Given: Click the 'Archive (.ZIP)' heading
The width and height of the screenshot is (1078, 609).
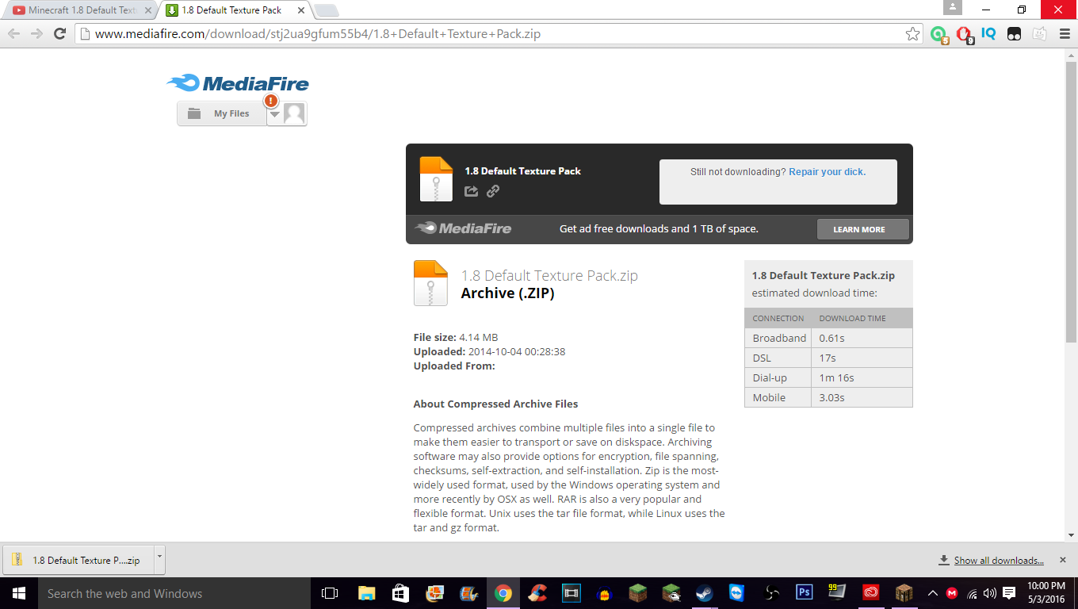Looking at the screenshot, I should [508, 293].
